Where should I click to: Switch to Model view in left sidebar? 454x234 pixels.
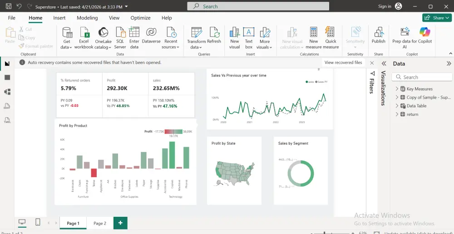(x=7, y=92)
